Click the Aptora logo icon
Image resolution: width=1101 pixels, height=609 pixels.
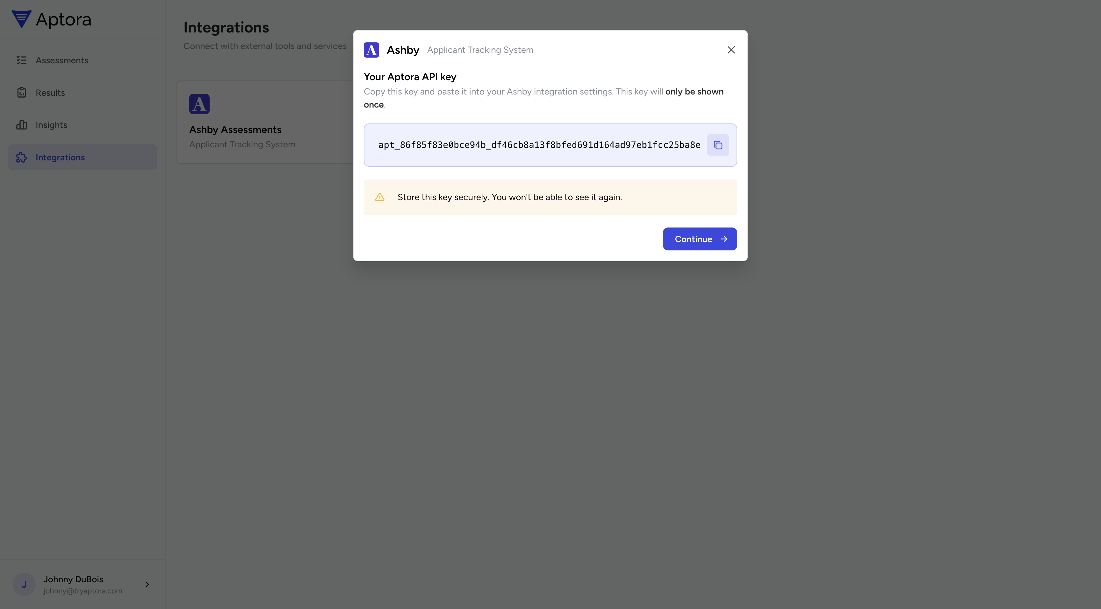pos(21,19)
